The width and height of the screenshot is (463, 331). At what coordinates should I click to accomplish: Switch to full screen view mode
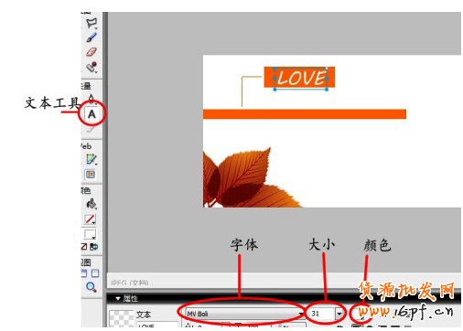95,273
